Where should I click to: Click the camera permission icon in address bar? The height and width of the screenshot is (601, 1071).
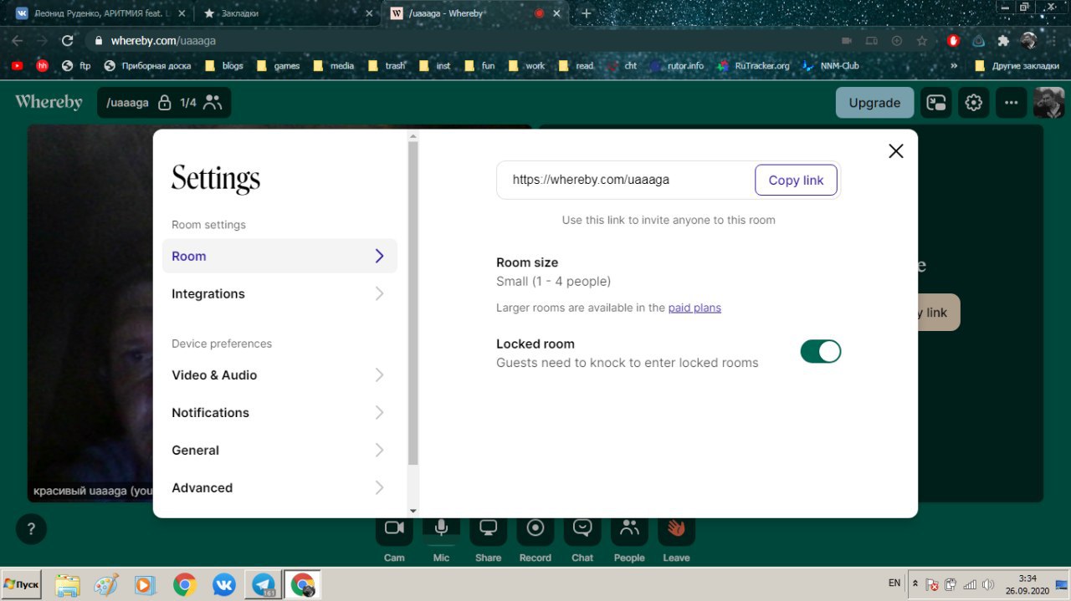pos(846,40)
